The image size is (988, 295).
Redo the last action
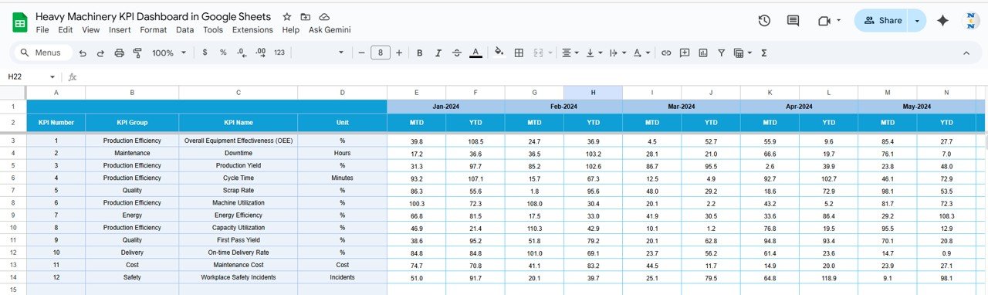click(x=100, y=53)
